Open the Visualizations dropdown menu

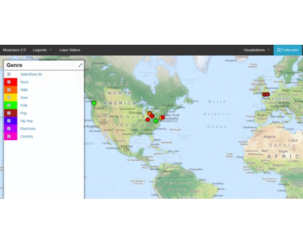point(256,50)
